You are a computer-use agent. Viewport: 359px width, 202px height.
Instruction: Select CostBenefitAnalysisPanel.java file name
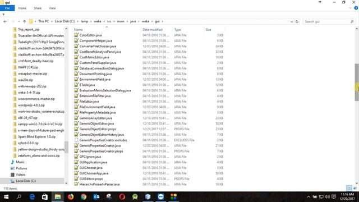click(100, 52)
